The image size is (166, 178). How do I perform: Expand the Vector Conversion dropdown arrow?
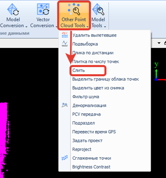[x=56, y=27]
